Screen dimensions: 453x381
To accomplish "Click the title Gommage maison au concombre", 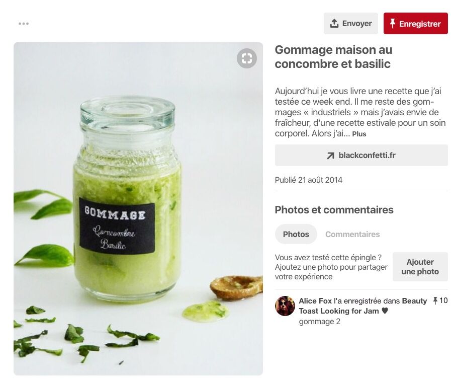I will click(333, 57).
